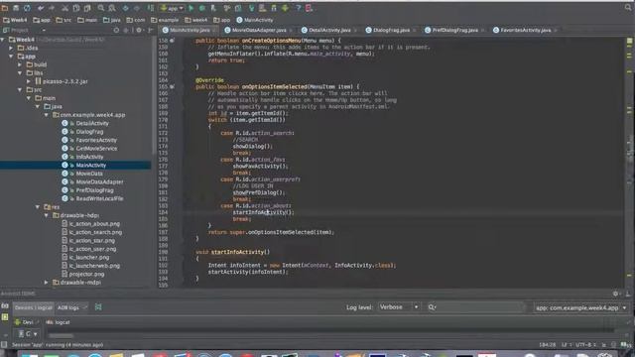Click the green icon beside ADB logs tab
The width and height of the screenshot is (635, 357).
click(98, 307)
